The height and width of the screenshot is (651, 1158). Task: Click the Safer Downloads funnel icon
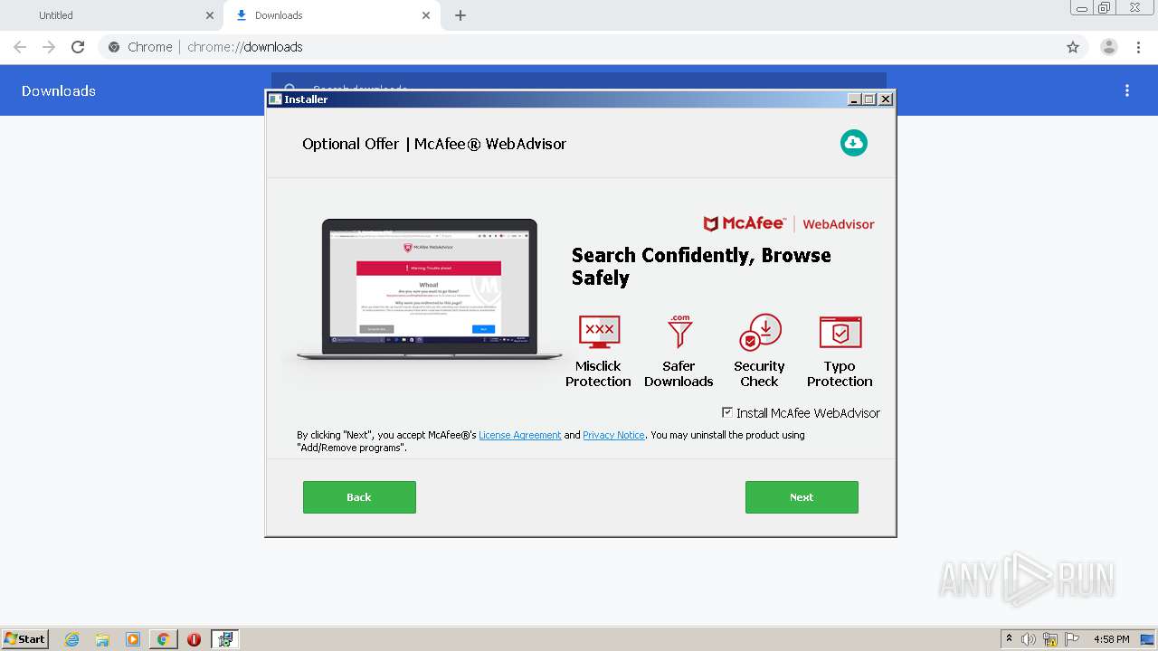[x=679, y=332]
